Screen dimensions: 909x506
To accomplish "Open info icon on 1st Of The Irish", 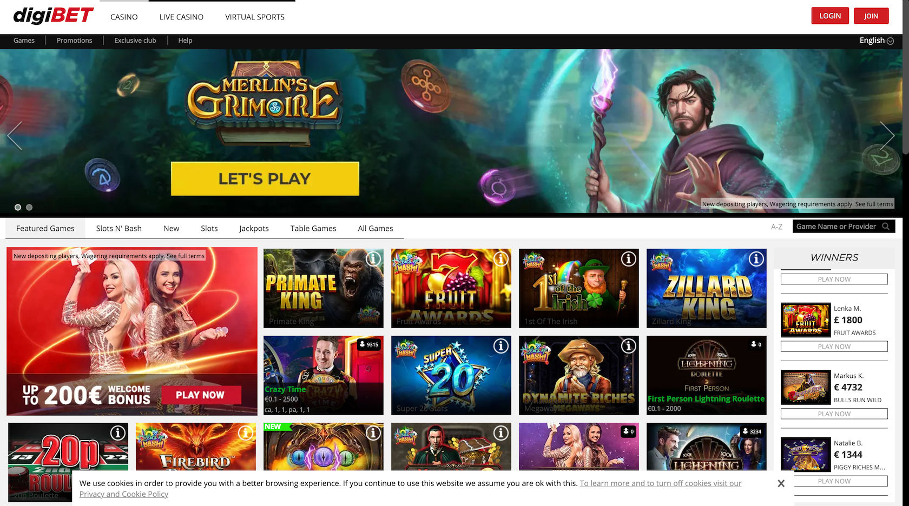I will (629, 259).
